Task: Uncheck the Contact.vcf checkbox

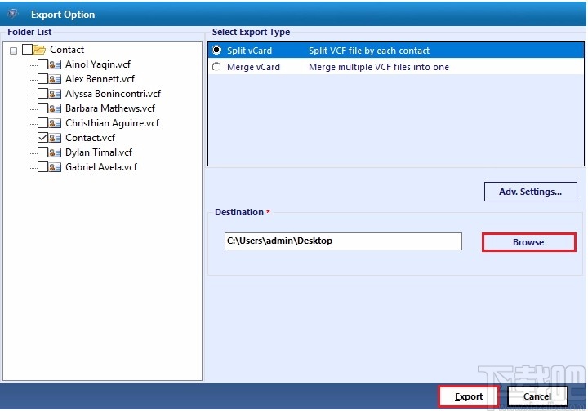Action: [42, 138]
